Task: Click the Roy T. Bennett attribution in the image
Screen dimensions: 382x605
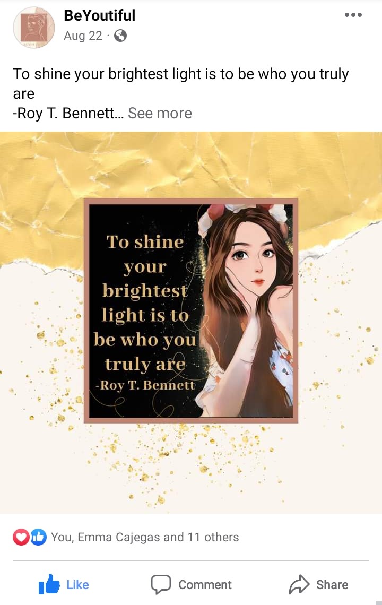Action: pos(145,385)
